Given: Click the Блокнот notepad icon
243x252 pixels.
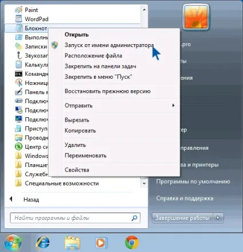Looking at the screenshot, I should click(x=19, y=28).
